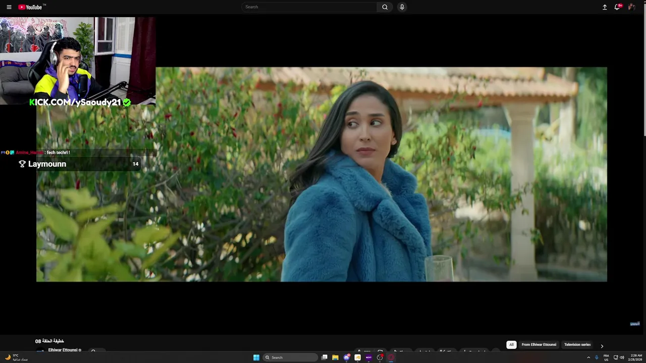The height and width of the screenshot is (363, 646).
Task: Focus the YouTube search box
Action: tap(309, 7)
